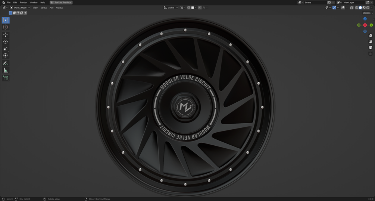This screenshot has width=375, height=201.
Task: Switch to rendered shading
Action: pyautogui.click(x=368, y=8)
